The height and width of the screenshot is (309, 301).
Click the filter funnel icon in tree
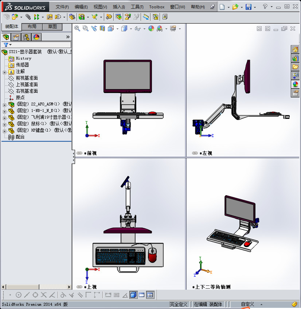pyautogui.click(x=6, y=45)
